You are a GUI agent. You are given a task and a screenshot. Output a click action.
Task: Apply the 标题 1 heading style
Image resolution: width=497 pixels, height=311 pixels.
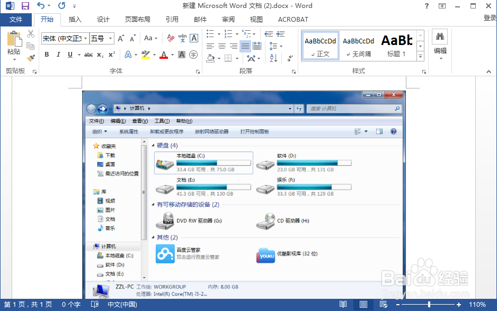coord(396,45)
